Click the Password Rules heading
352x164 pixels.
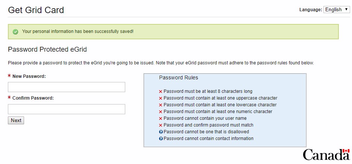pos(178,78)
